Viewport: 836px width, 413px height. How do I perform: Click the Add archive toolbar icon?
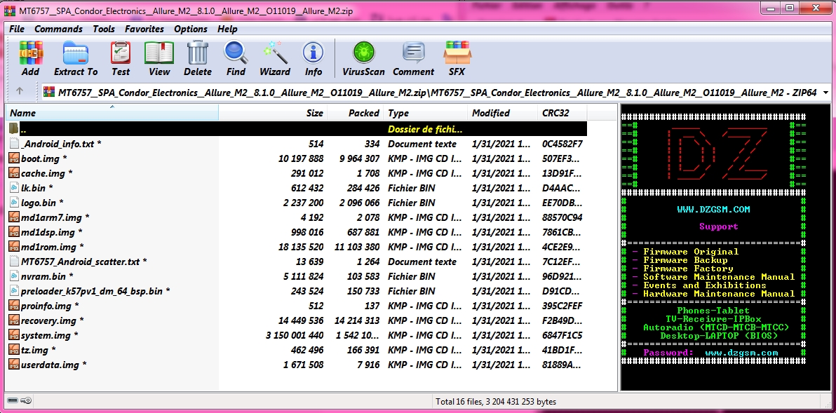(31, 58)
